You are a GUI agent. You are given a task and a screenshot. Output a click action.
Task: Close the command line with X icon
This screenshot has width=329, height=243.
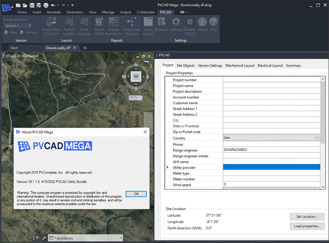point(37,238)
